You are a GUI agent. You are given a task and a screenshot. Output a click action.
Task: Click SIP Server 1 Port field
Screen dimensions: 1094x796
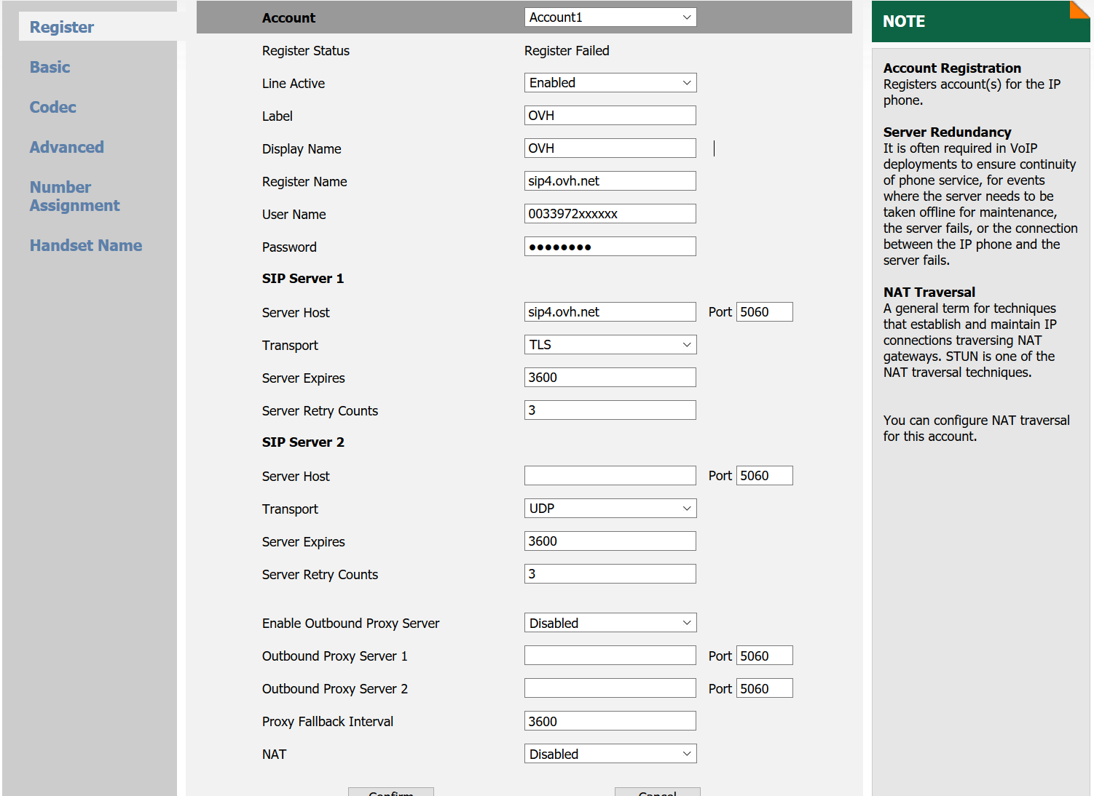point(764,312)
